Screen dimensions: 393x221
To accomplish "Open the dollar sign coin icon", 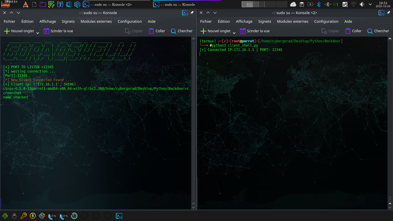I will pyautogui.click(x=33, y=216).
